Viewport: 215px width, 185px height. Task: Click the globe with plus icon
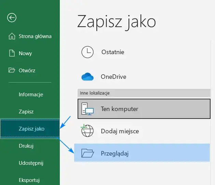click(x=87, y=131)
